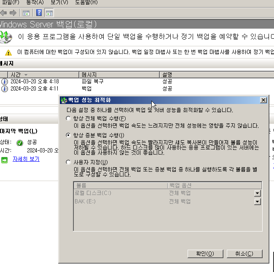Click the green success checkmark status icon

(x=20, y=143)
